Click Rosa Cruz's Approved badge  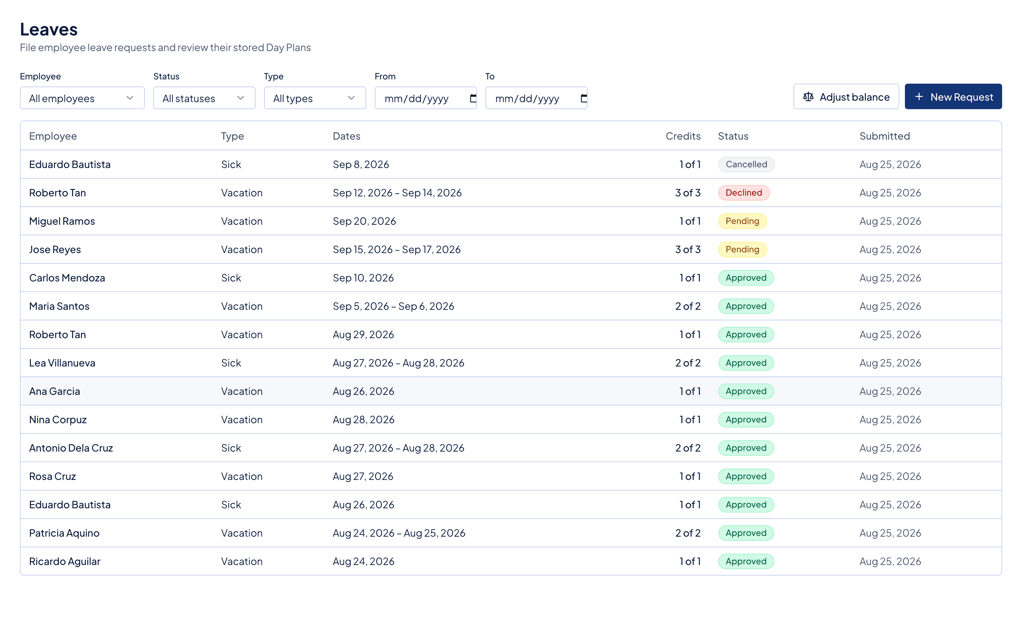click(x=746, y=476)
